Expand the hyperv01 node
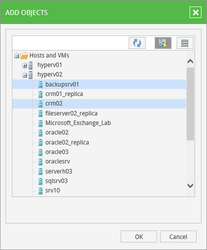This screenshot has height=250, width=207. 24,65
